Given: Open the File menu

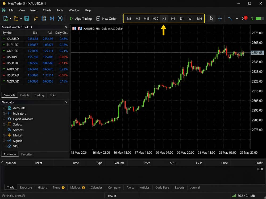Looking at the screenshot, I should tap(11, 10).
